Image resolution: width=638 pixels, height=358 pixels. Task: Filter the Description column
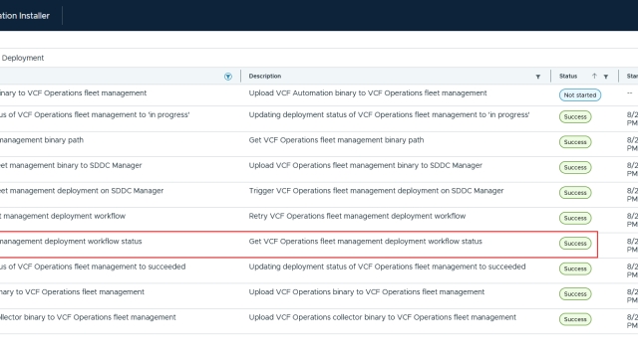[538, 77]
